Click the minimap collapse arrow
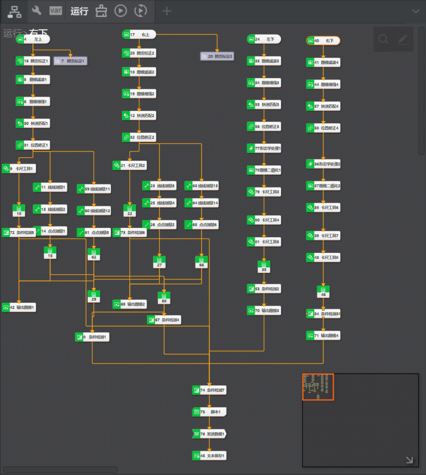 coord(409,460)
